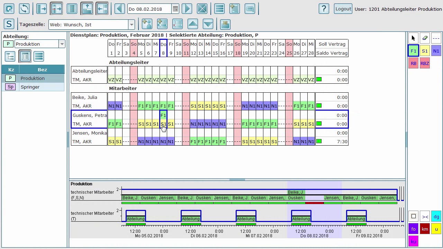This screenshot has height=249, width=443.
Task: Select the ku absence code swatch
Action: [x=413, y=241]
